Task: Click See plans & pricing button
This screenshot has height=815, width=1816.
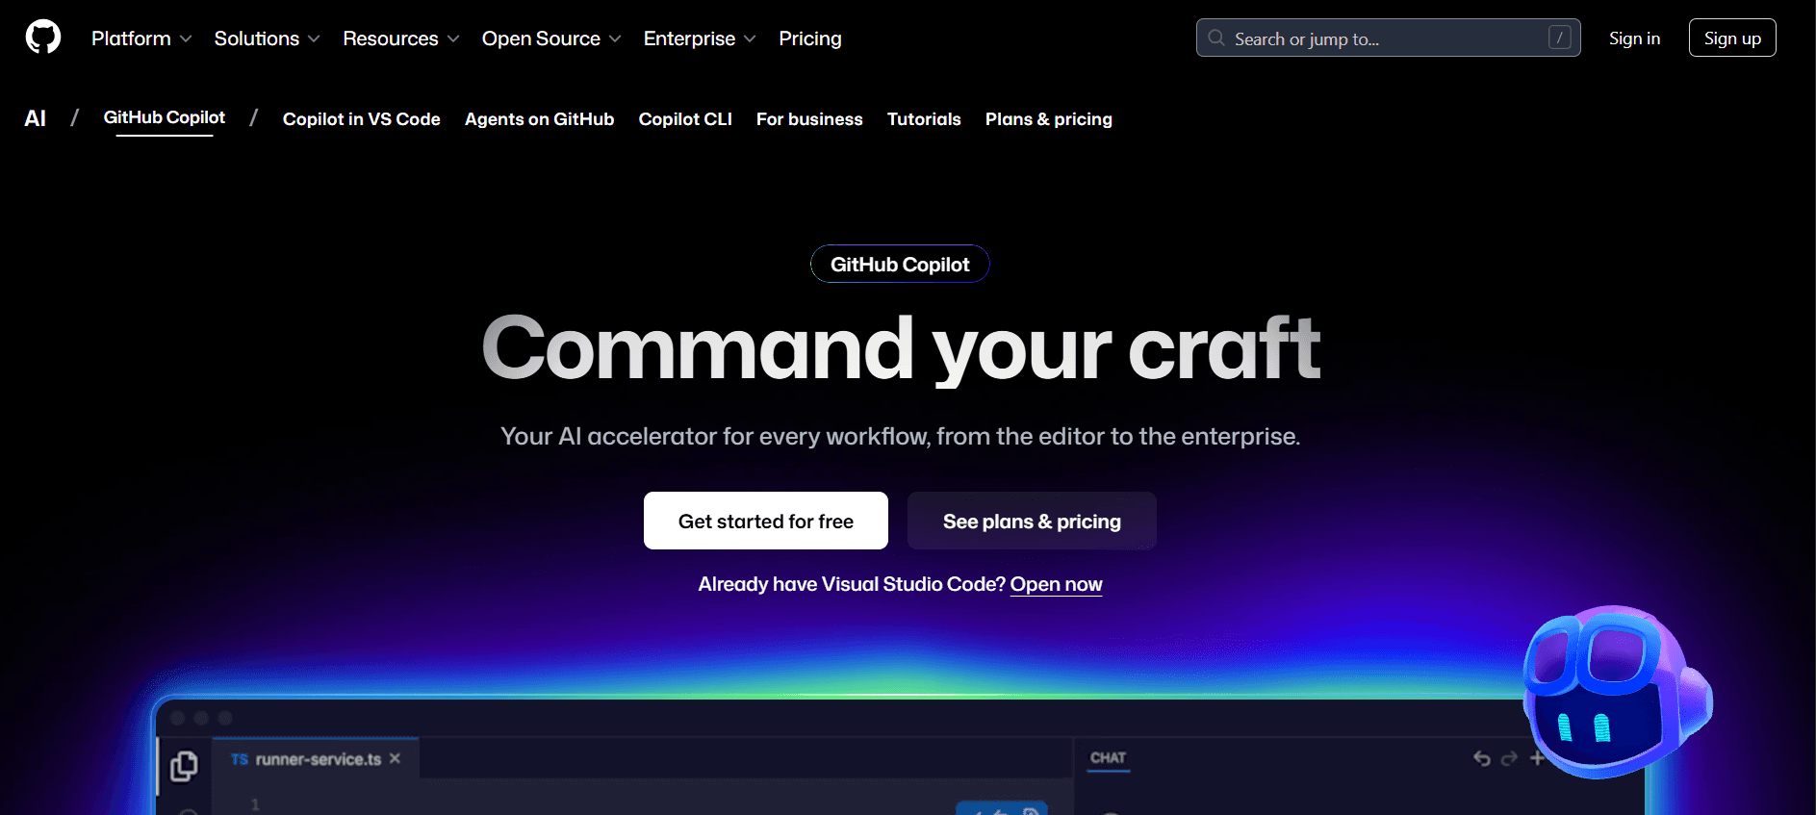Action: click(1032, 521)
